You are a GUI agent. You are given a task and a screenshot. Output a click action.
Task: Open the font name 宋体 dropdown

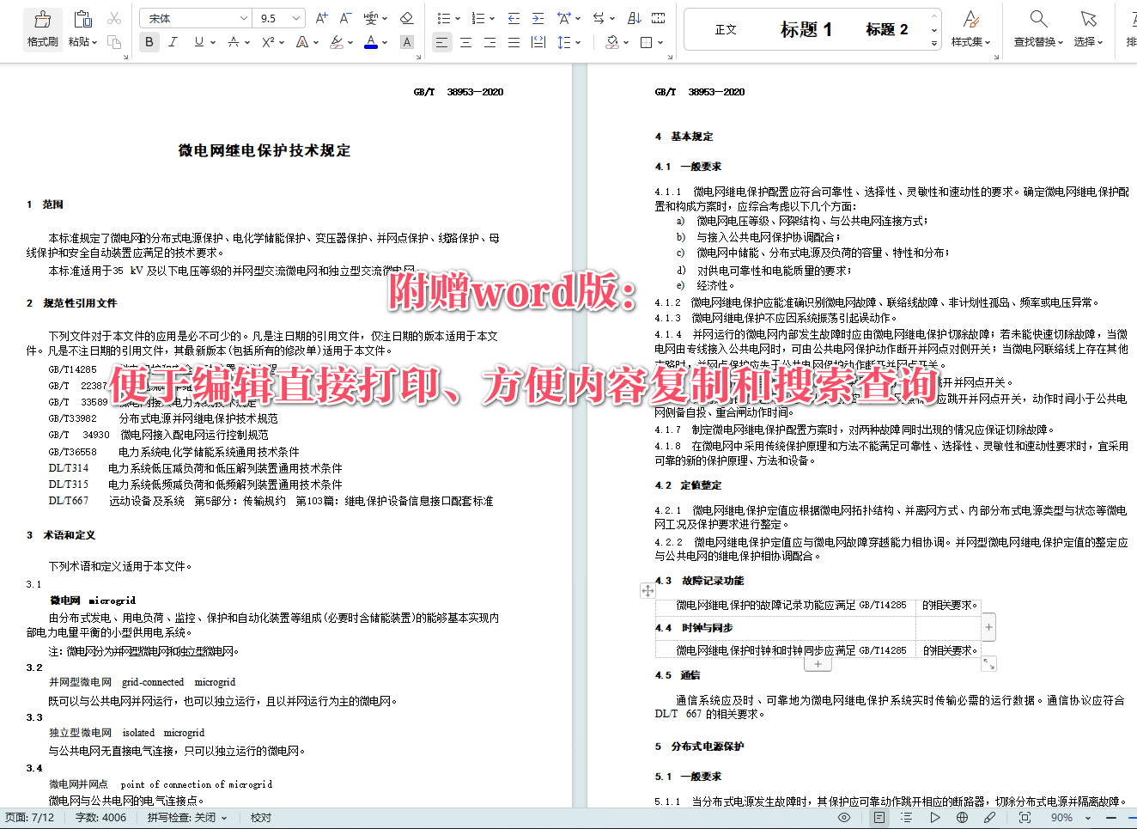[244, 18]
